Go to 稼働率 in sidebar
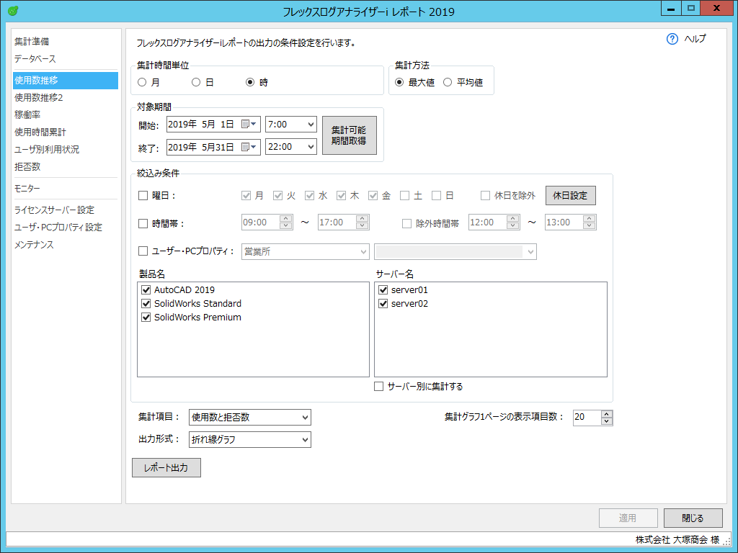This screenshot has width=738, height=553. click(27, 114)
